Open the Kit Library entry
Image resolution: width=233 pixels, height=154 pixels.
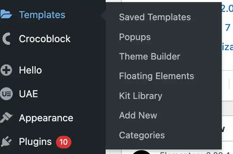pyautogui.click(x=141, y=96)
